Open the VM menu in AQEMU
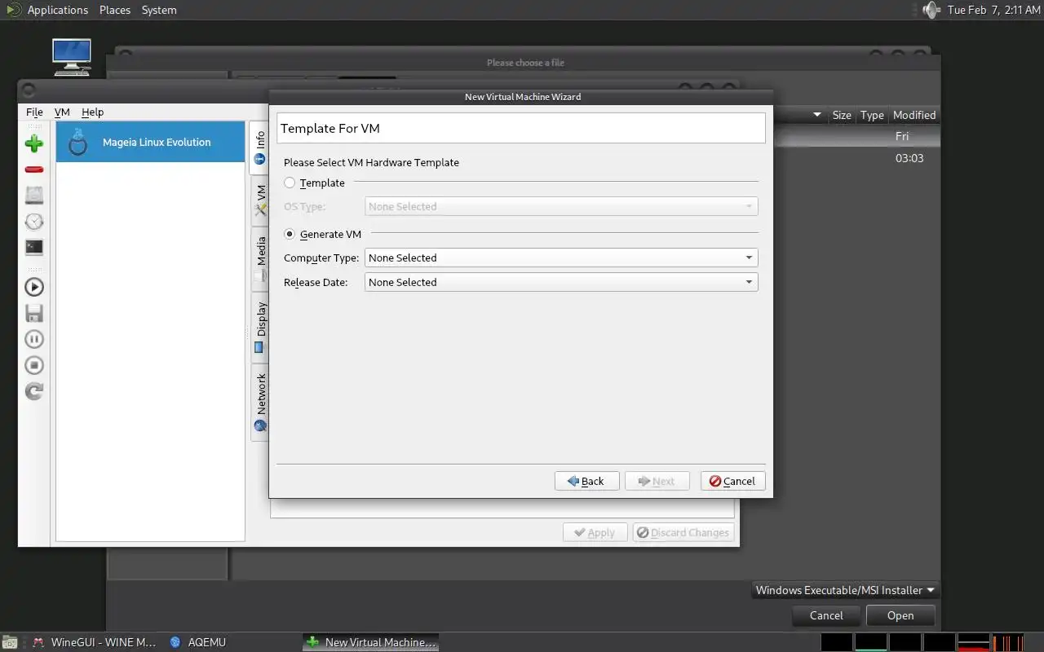This screenshot has height=652, width=1044. pos(62,112)
